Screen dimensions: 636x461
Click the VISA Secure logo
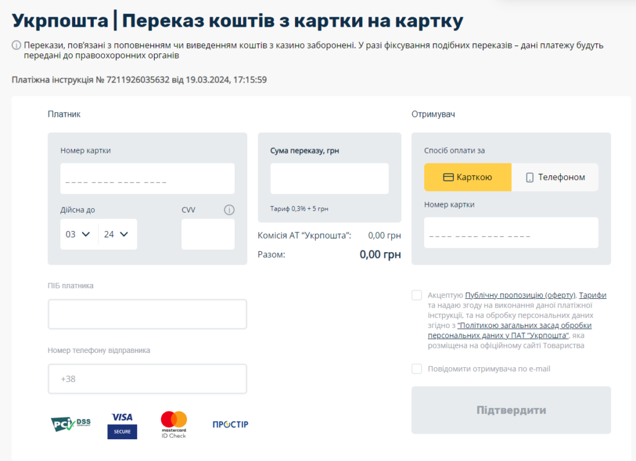coord(122,424)
